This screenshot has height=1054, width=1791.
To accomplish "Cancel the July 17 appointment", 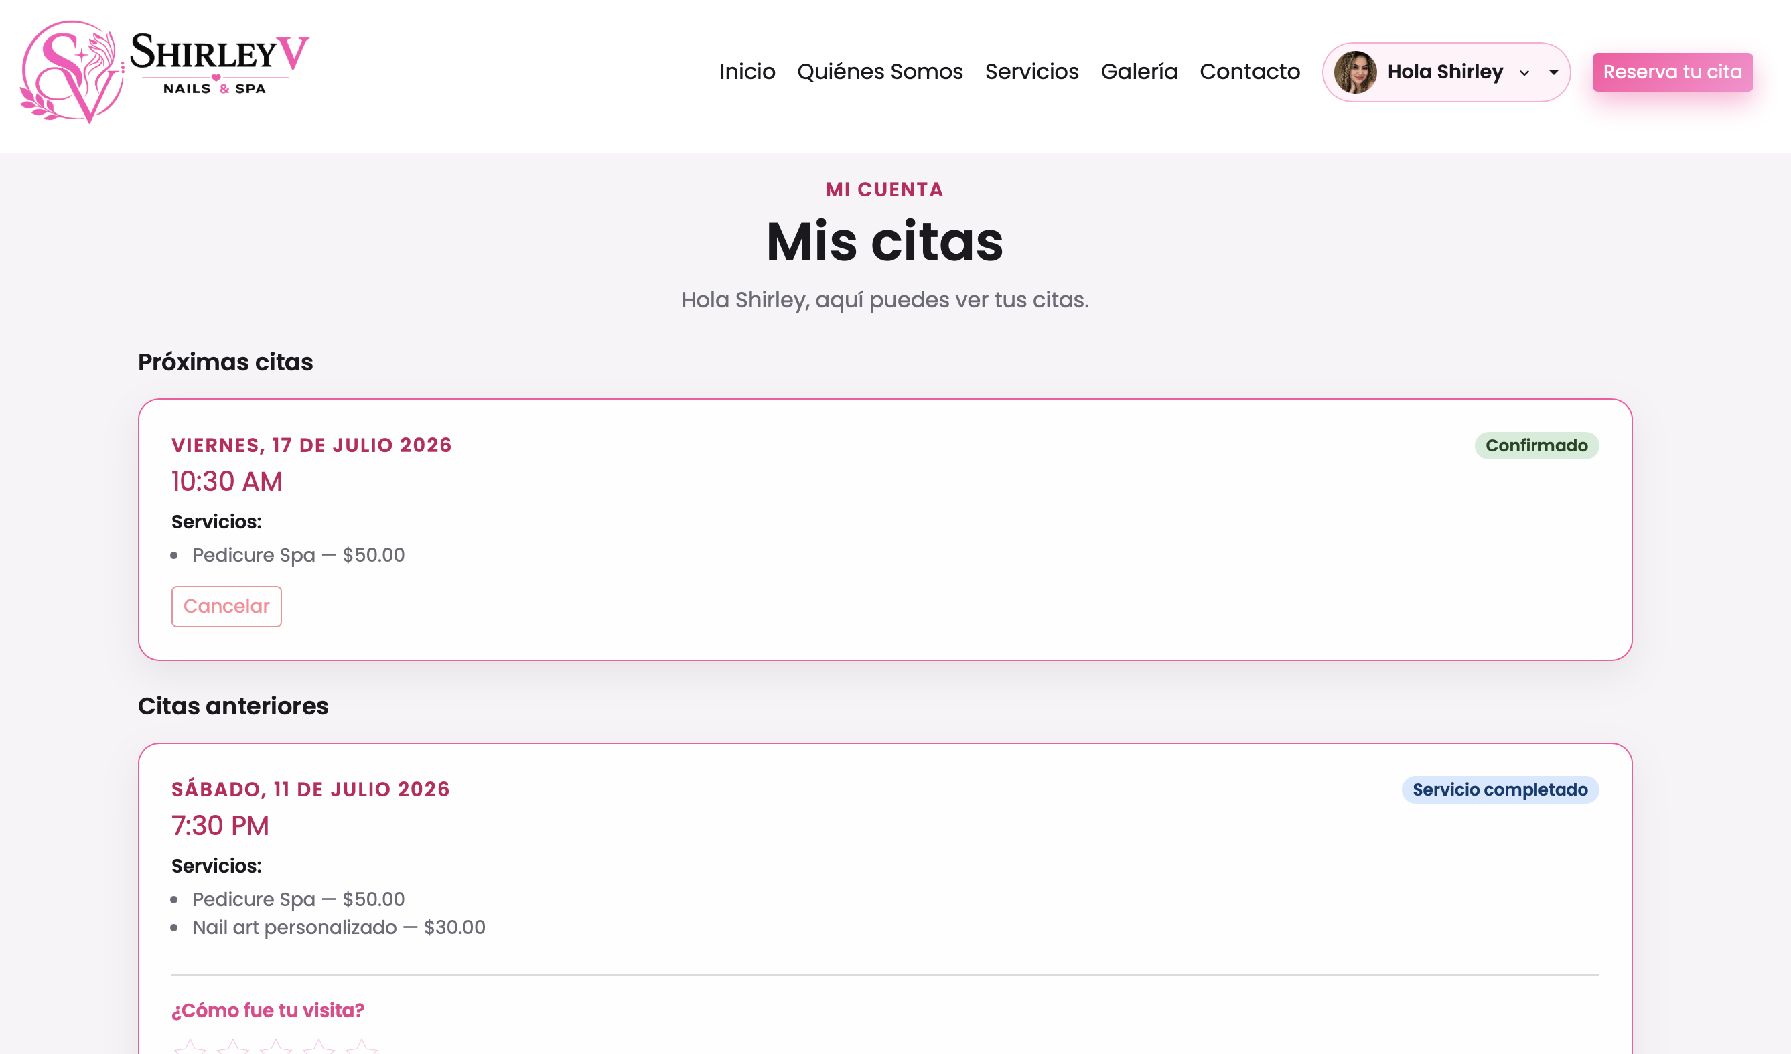I will click(226, 606).
